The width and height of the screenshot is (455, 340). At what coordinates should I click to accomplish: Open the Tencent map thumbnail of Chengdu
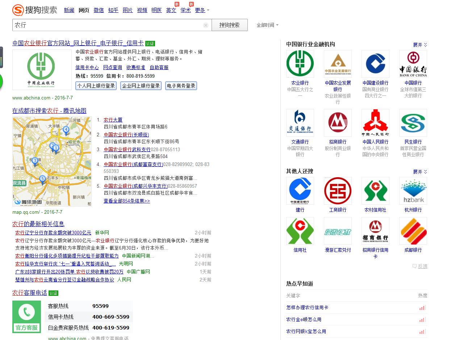tap(52, 162)
